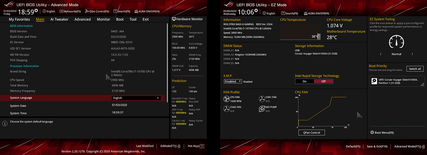Open the X.M.P. Disabled dropdown

tap(233, 81)
